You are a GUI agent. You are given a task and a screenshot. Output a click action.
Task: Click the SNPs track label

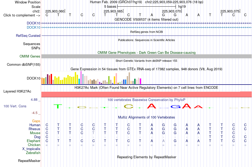36,48
